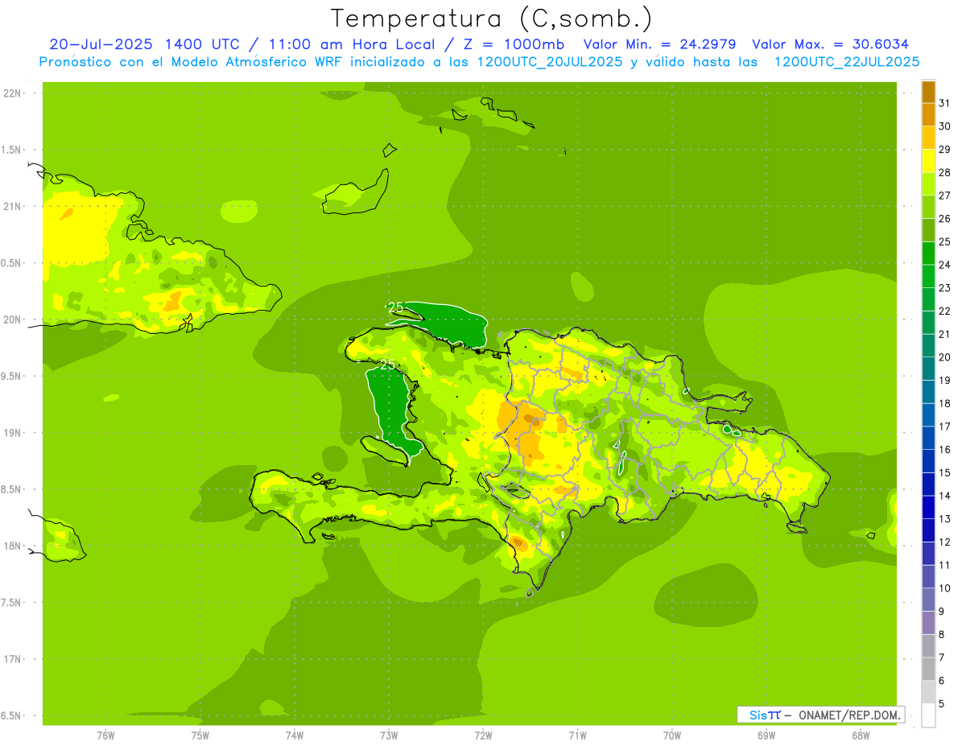
Task: Click the color bar segment between 26 and 27
Action: point(928,207)
